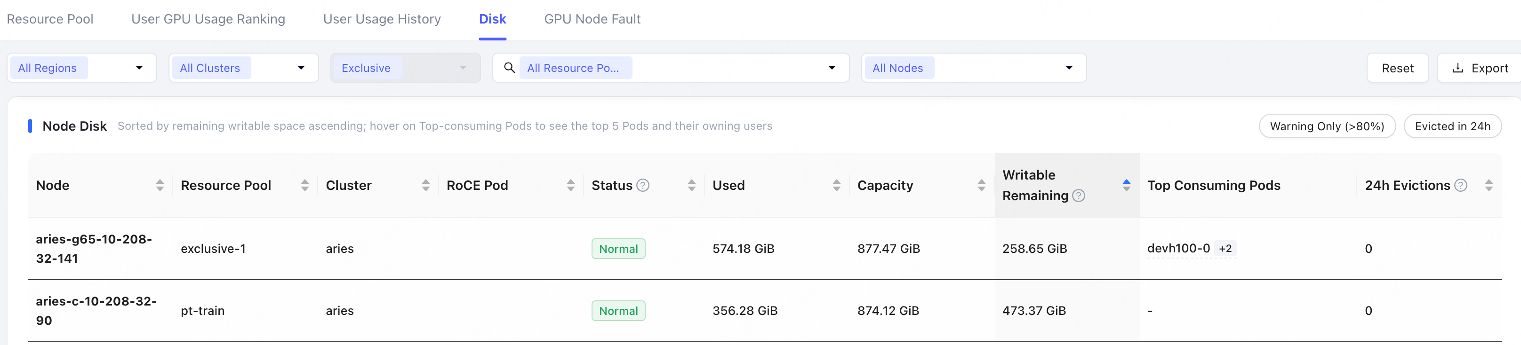Open the All Resource Pools dropdown

[x=671, y=68]
